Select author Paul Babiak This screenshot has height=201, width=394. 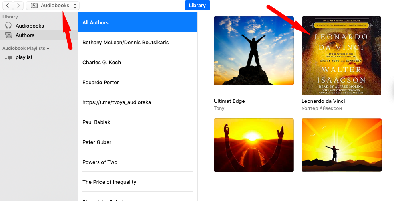137,122
